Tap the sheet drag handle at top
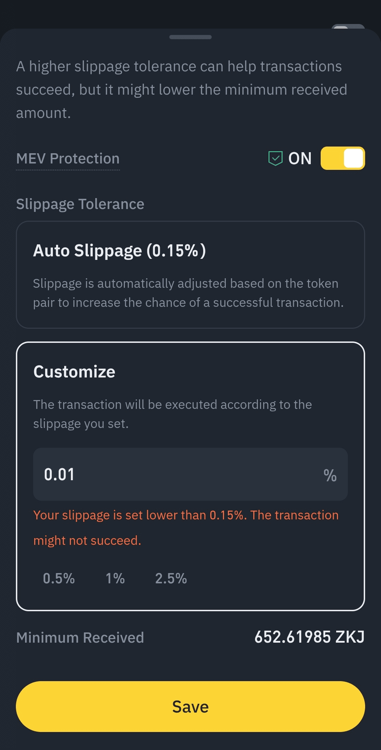Viewport: 381px width, 750px height. [190, 37]
